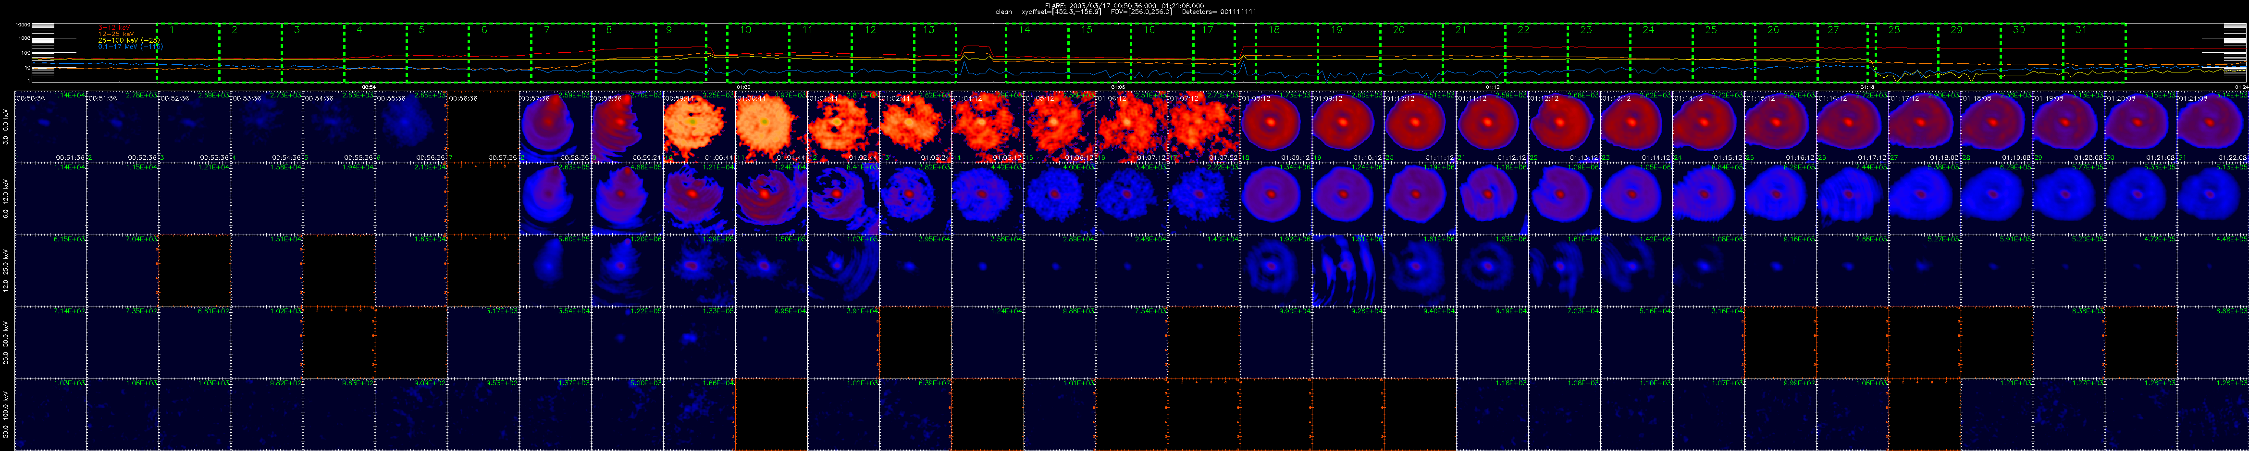The image size is (2249, 451).
Task: Click interval box 1 on the lightcurve
Action: click(188, 52)
